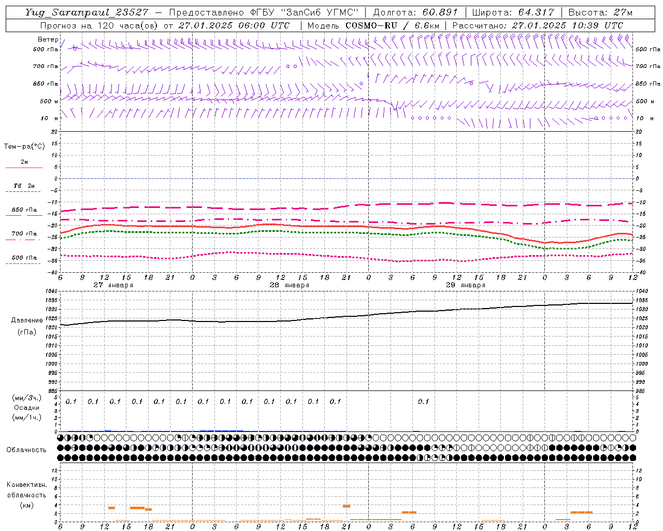Click the '(мм/3ч.)' precipitation unit label

(x=27, y=398)
